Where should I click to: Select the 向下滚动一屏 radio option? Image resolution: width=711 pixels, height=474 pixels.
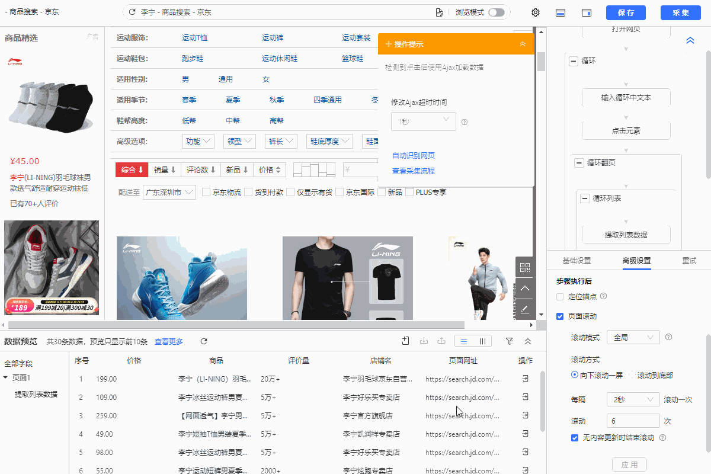(575, 374)
